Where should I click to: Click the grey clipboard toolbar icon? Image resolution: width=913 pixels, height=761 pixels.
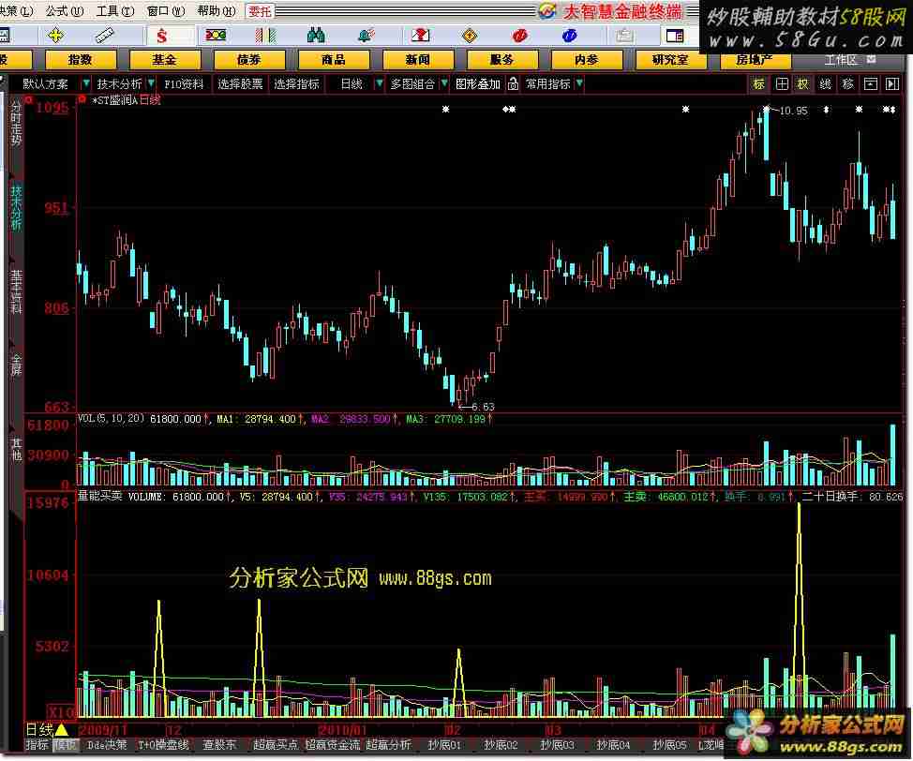click(x=623, y=37)
